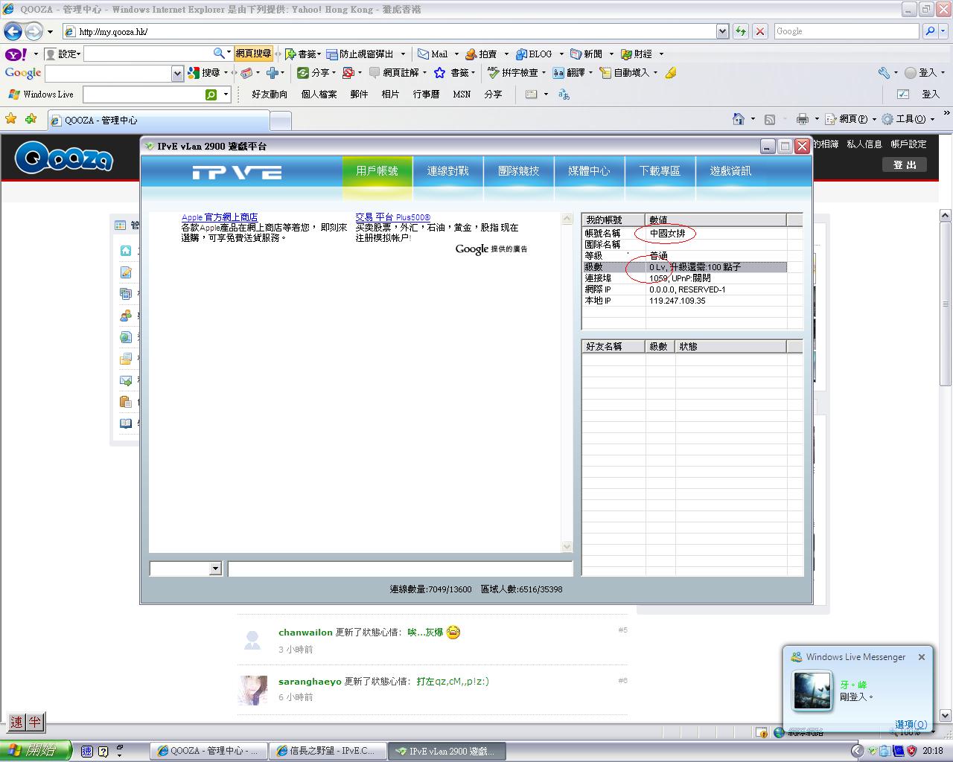953x762 pixels.
Task: Open the recent pages dropdown arrow
Action: [x=50, y=32]
